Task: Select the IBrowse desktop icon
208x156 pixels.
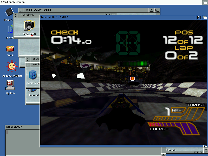Action: [10, 29]
